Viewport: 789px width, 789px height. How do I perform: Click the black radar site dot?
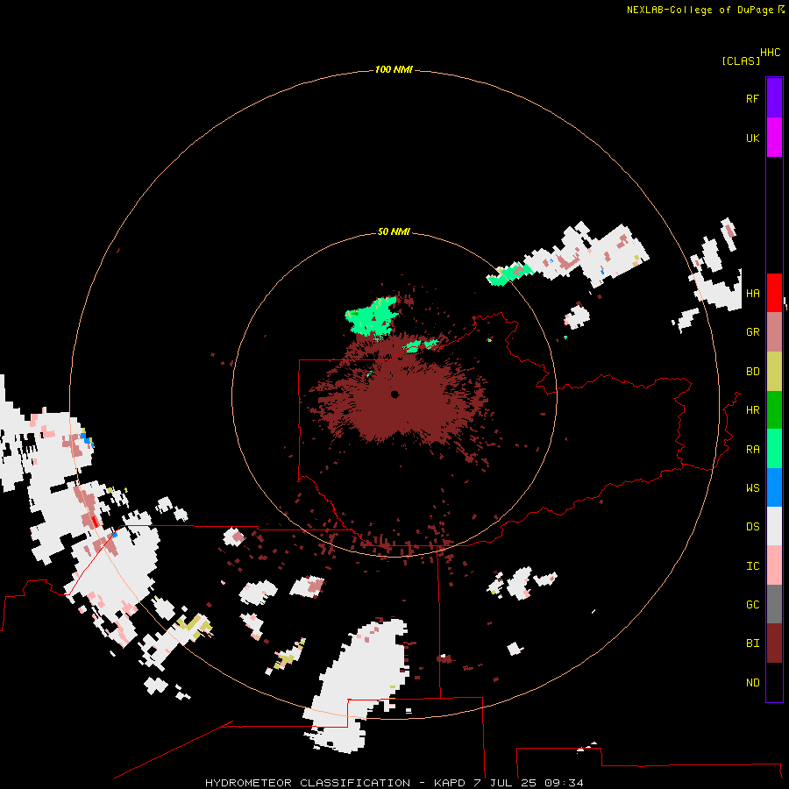[395, 394]
